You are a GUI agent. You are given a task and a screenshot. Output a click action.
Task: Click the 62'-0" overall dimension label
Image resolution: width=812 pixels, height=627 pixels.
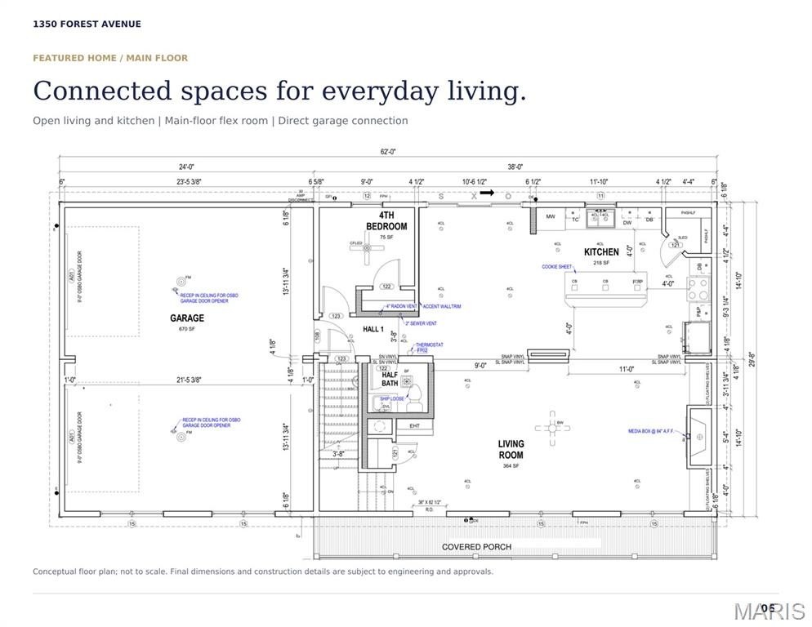click(x=388, y=152)
